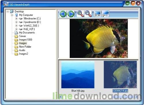Select the Hd2_4 (F:) label
The image size is (144, 105).
pos(29,29)
